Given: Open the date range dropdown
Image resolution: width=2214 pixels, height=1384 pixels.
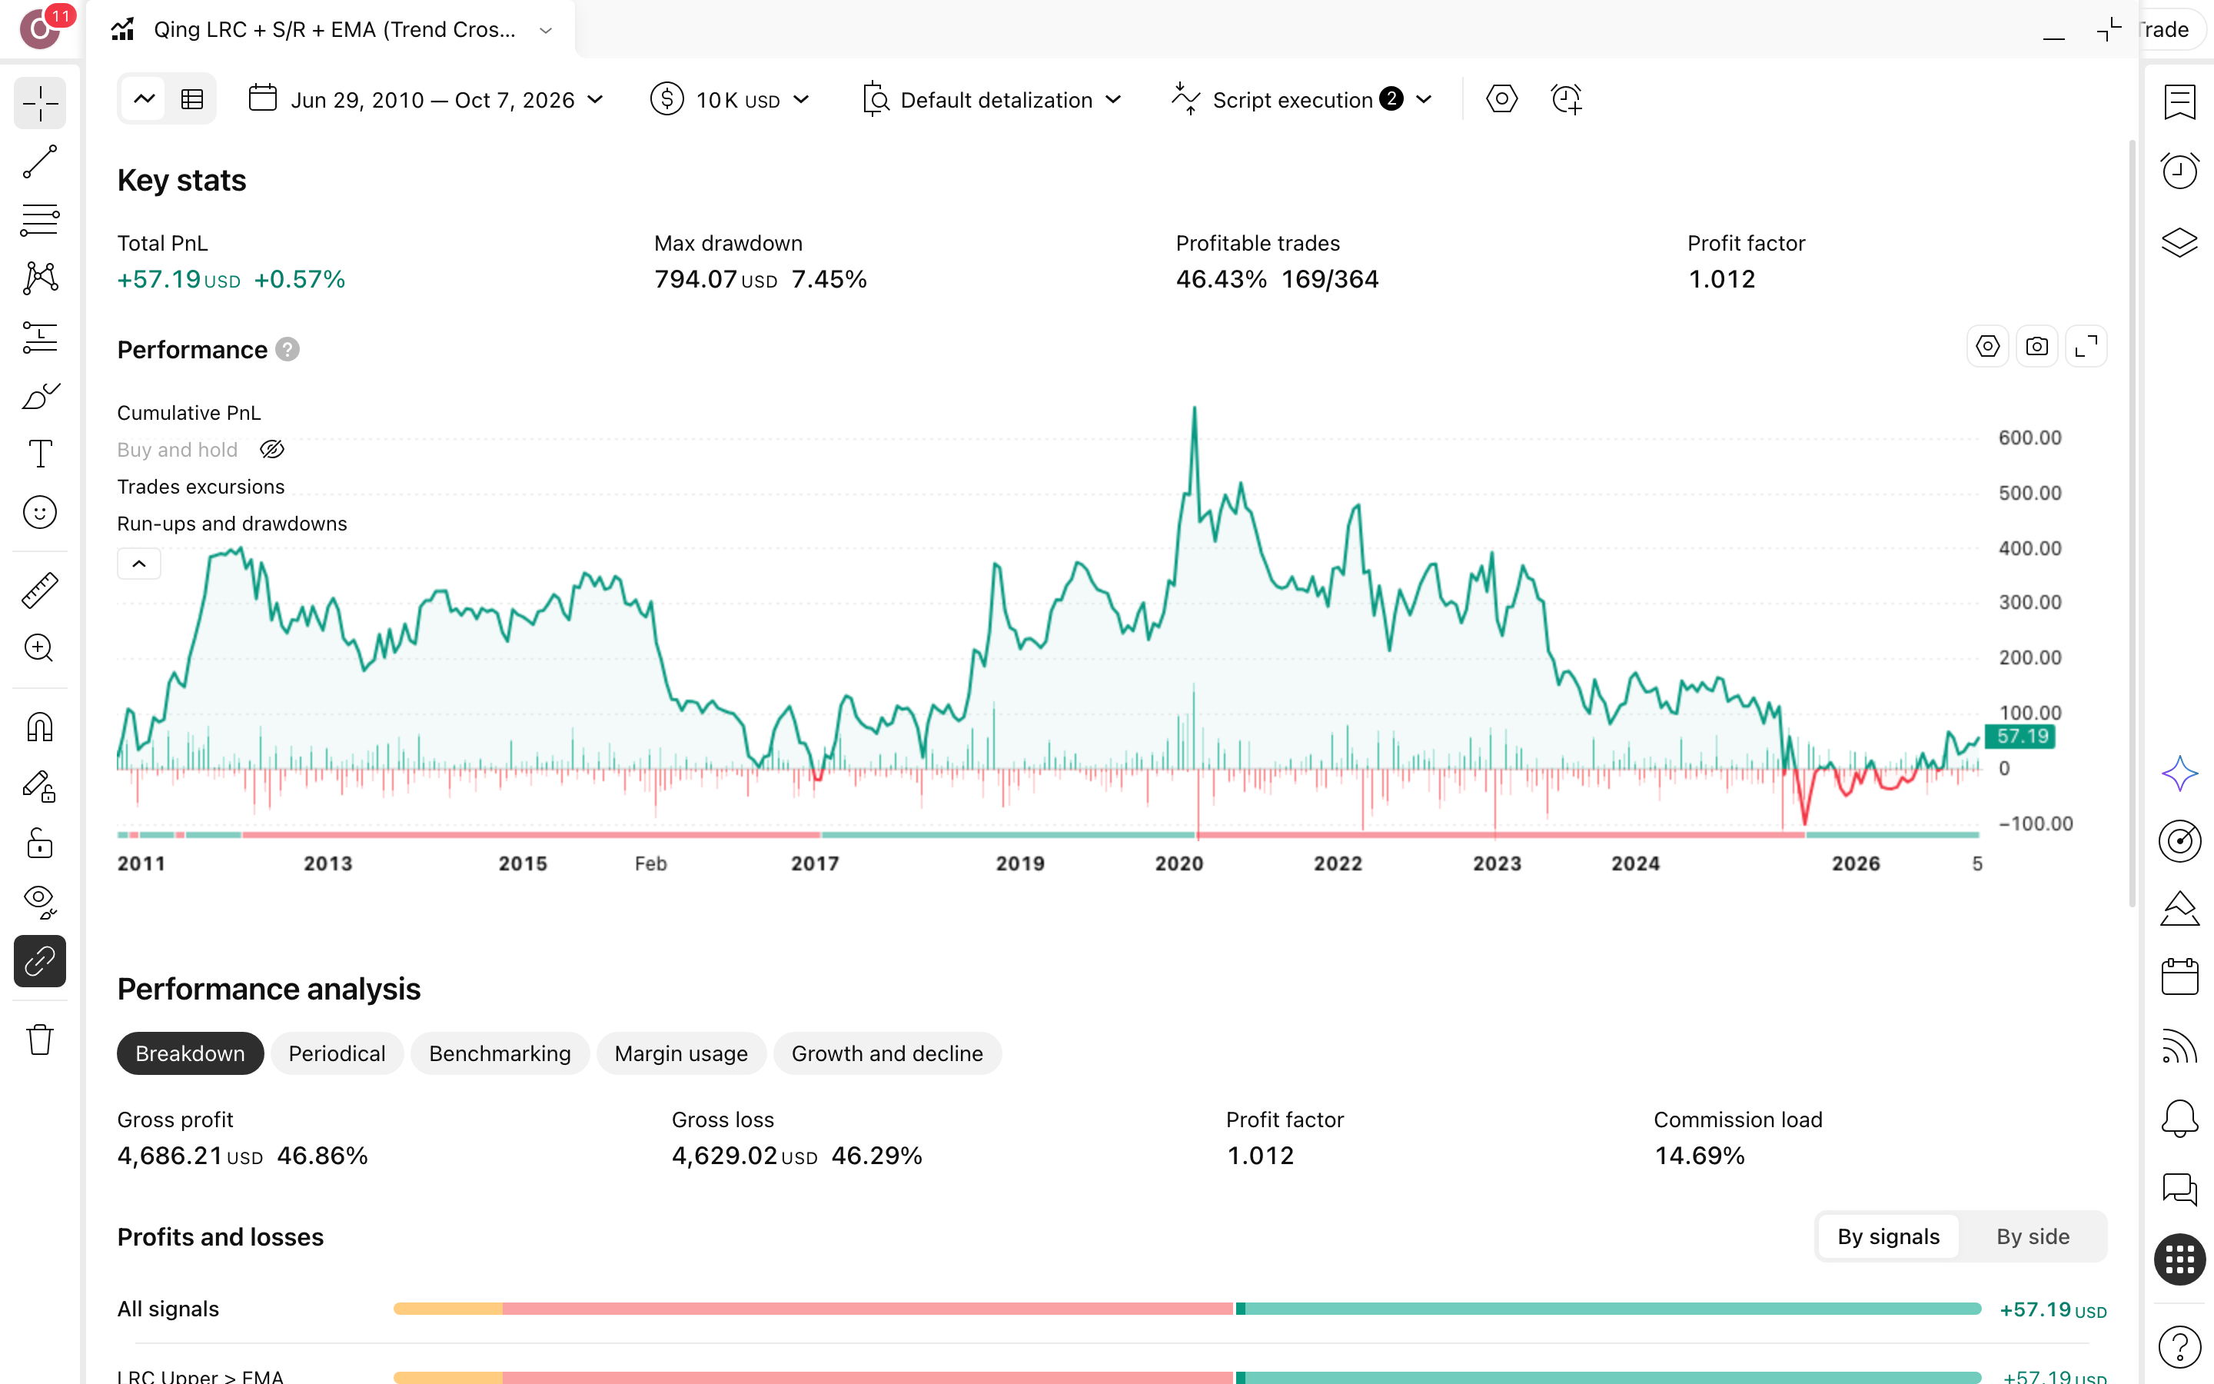Looking at the screenshot, I should (427, 99).
